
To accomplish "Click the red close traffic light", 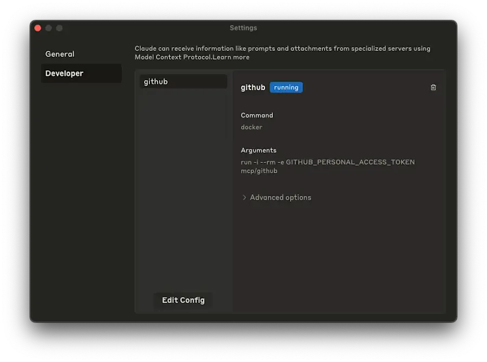I will coord(37,28).
